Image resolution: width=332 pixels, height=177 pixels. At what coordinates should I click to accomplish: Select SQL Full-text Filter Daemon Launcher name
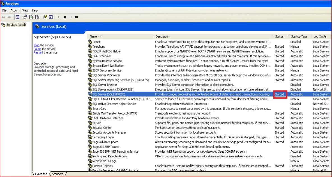tap(122, 99)
